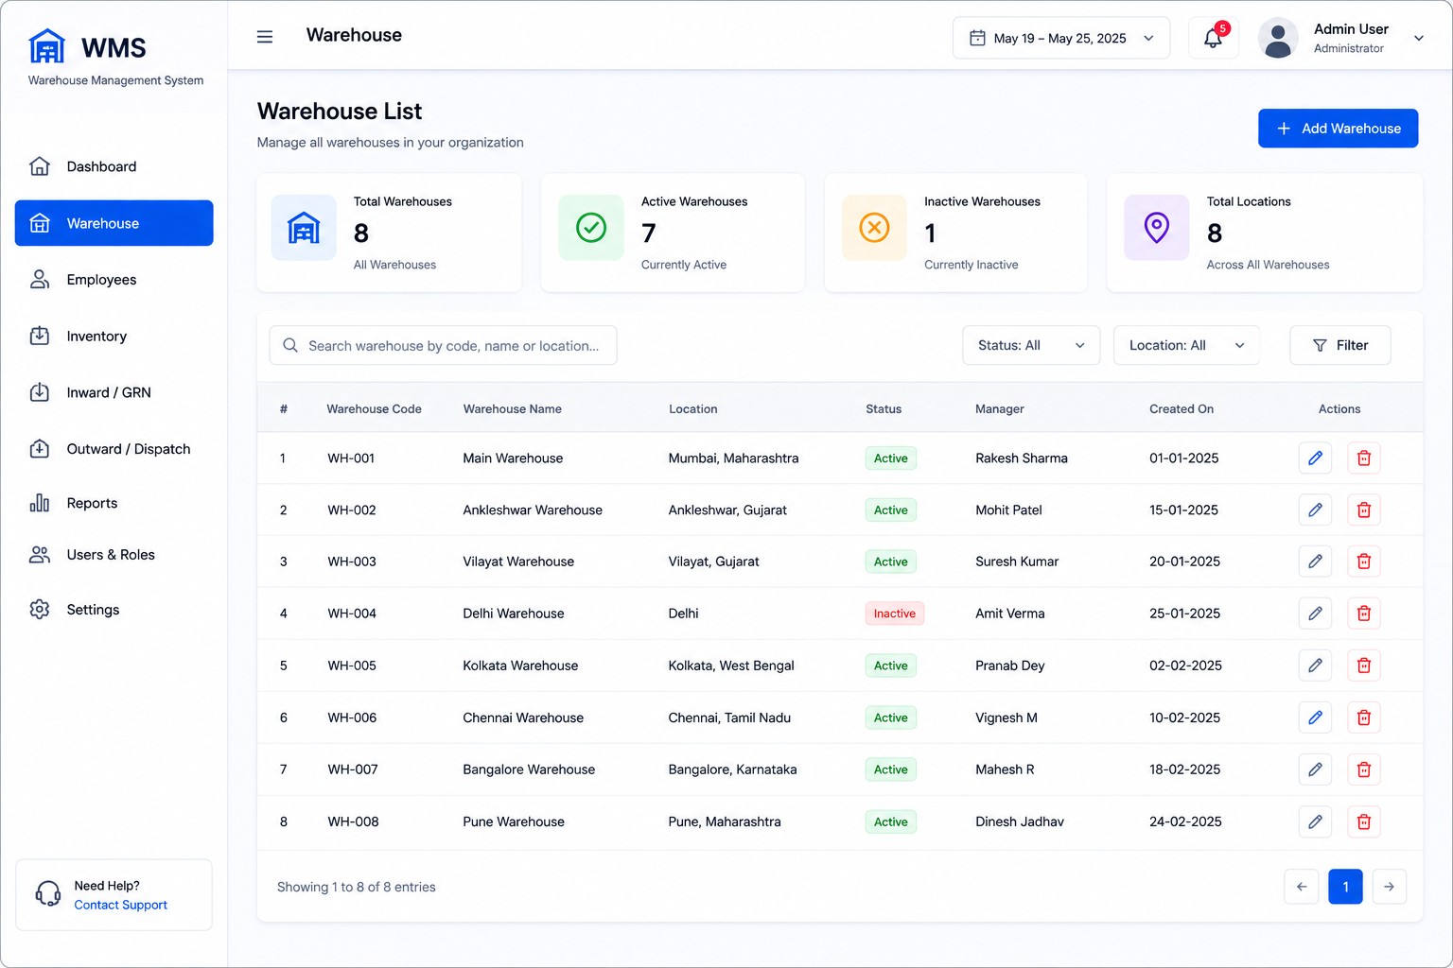The image size is (1453, 968).
Task: Open Users & Roles in the sidebar
Action: click(x=114, y=555)
